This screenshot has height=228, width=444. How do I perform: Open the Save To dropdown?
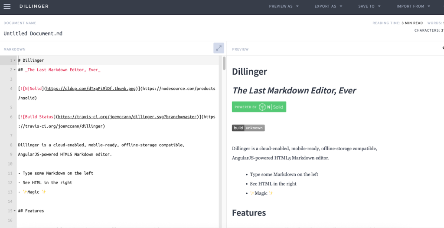(369, 7)
